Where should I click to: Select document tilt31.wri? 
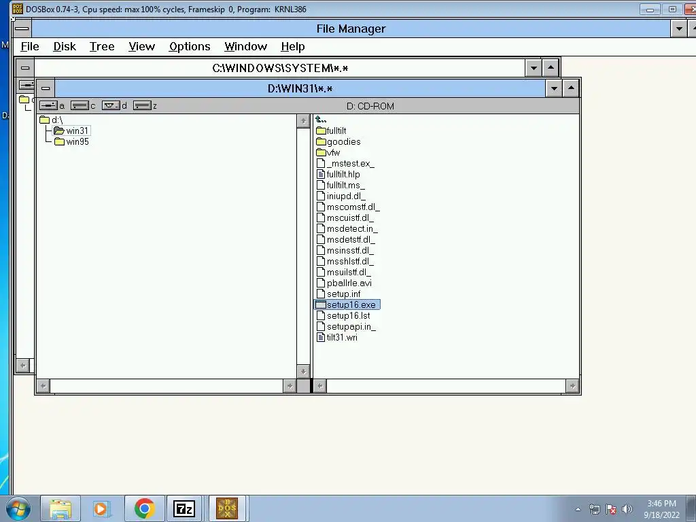click(x=337, y=337)
